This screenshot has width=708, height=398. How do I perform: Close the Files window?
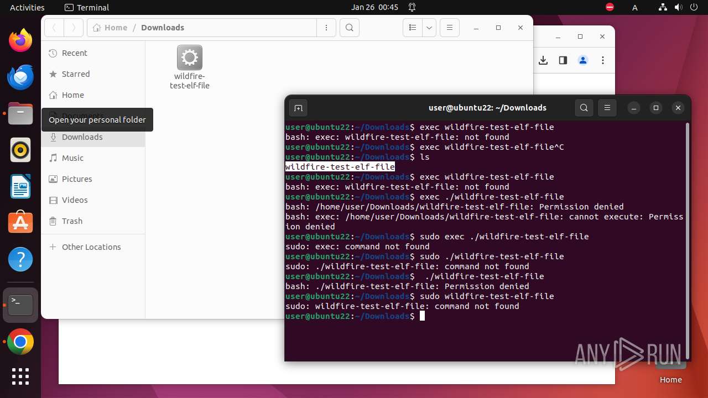[x=520, y=28]
